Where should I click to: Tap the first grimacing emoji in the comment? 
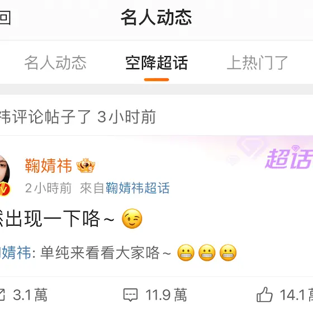[186, 253]
